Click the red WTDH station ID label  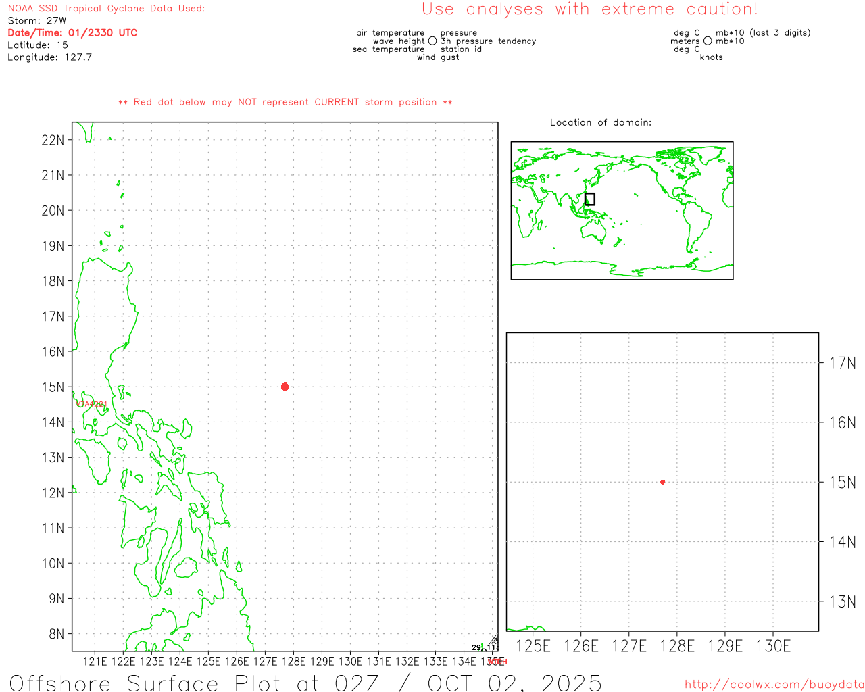coord(497,662)
